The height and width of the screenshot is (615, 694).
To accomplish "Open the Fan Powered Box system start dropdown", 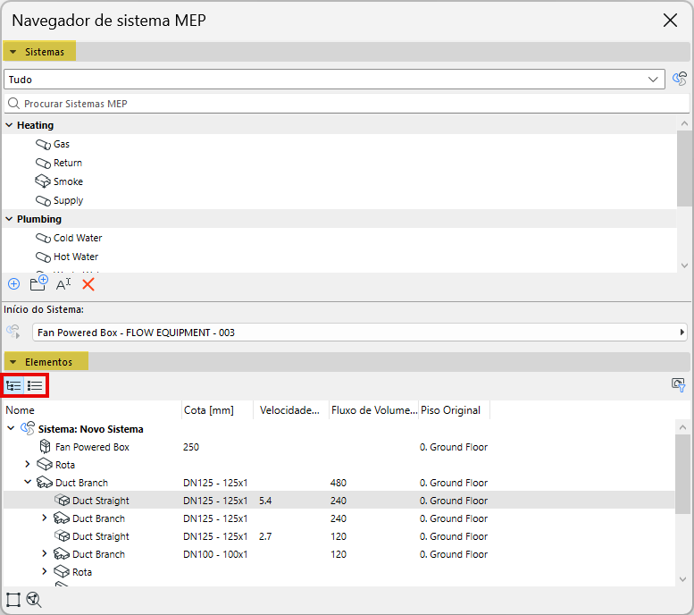I will click(359, 333).
